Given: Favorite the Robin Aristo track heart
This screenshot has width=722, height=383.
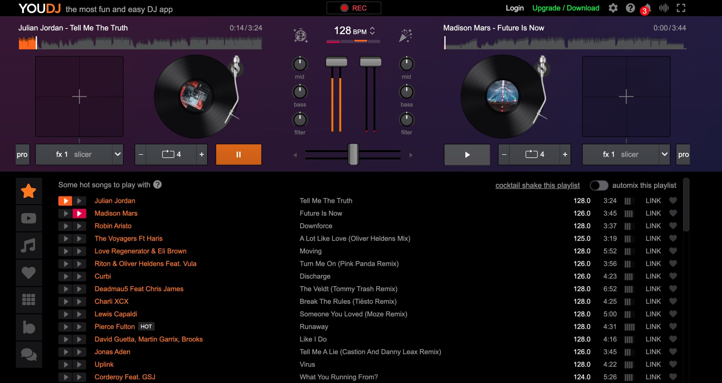Looking at the screenshot, I should pos(673,226).
